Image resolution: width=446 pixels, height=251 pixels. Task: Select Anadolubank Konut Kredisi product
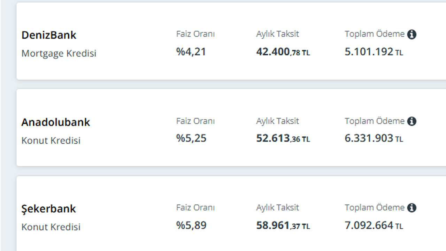(x=51, y=140)
